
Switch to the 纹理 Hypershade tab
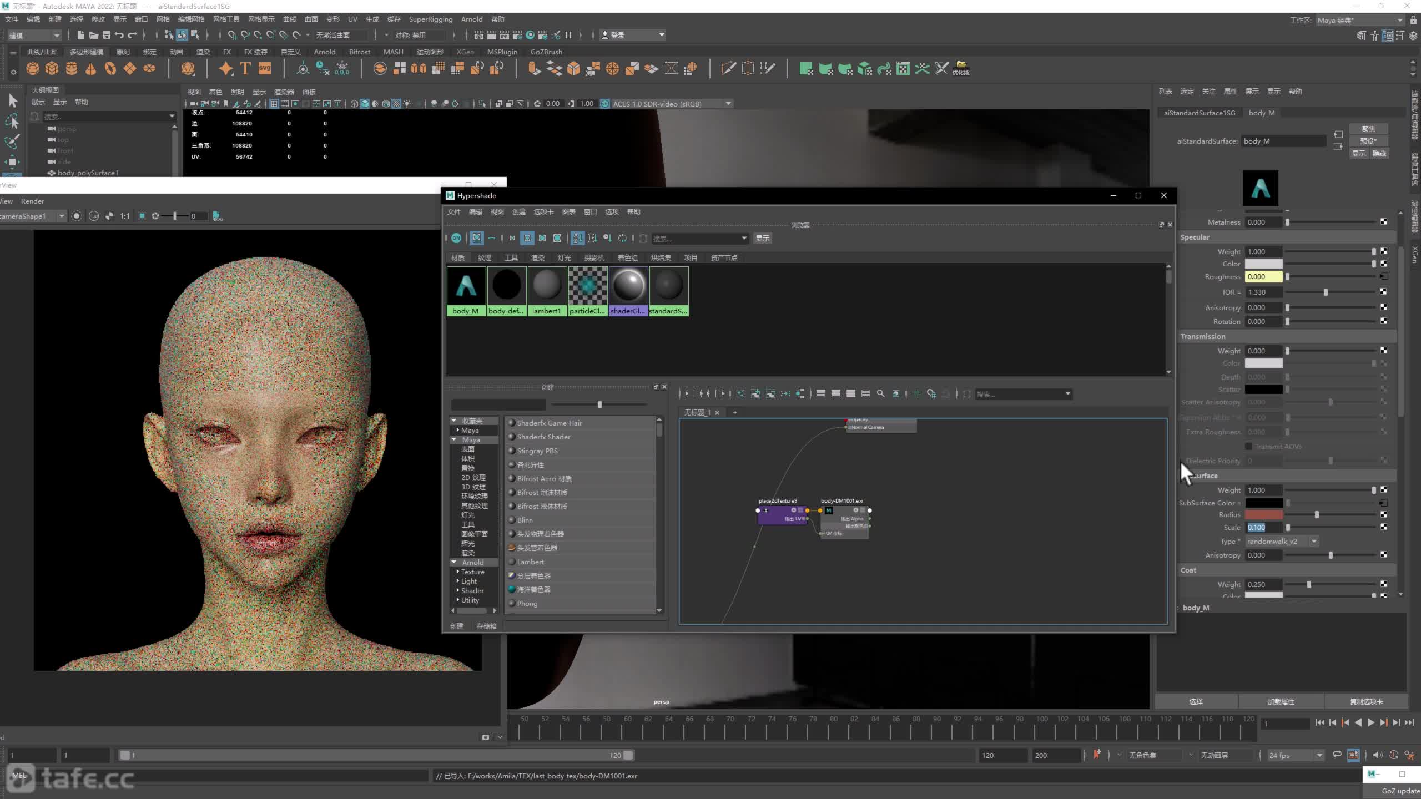[x=484, y=257]
